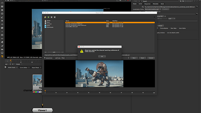
Task: Open Home favorite in file dialog
Action: [47, 20]
